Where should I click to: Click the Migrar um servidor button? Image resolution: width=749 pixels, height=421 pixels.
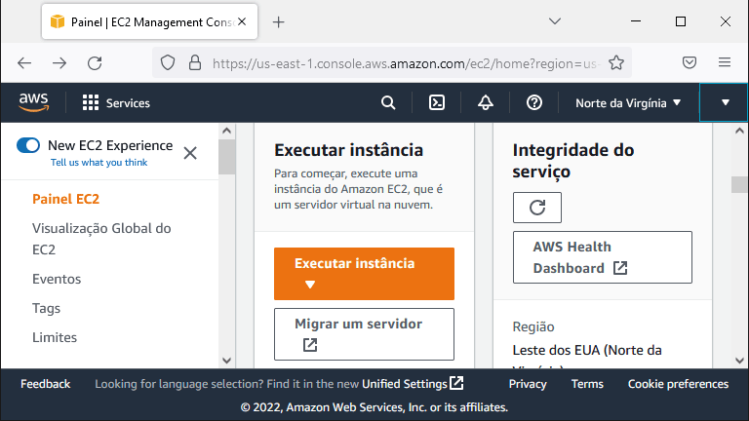[x=364, y=334]
